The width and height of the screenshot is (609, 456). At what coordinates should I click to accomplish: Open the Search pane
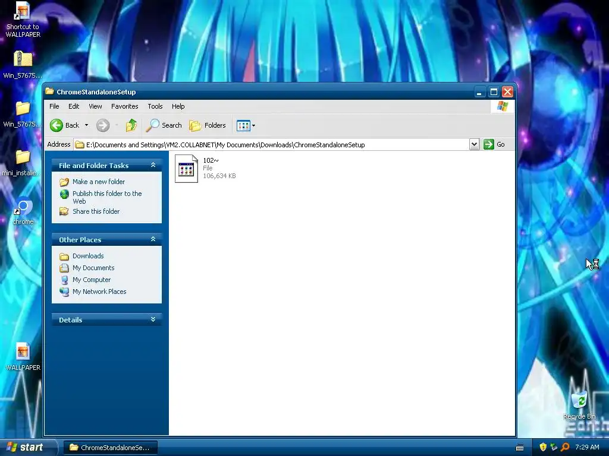click(x=164, y=125)
